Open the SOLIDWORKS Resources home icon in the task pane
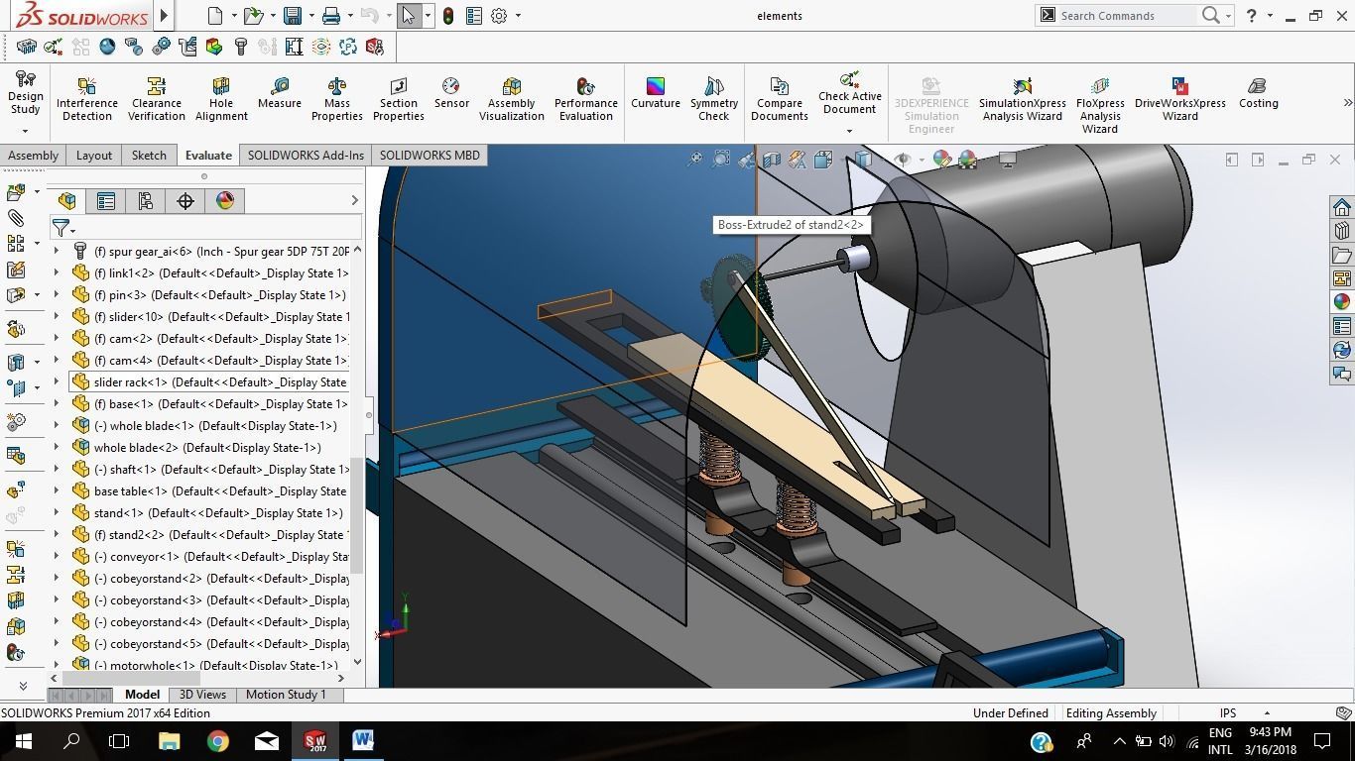Screen dimensions: 1355x761 pos(1342,207)
